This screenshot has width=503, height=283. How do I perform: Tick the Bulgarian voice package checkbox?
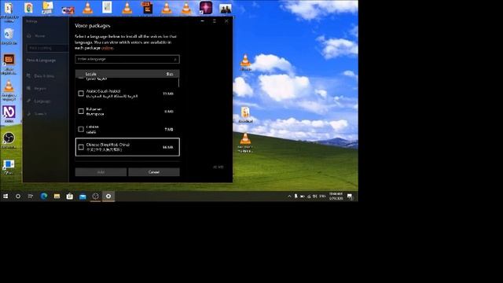click(81, 112)
